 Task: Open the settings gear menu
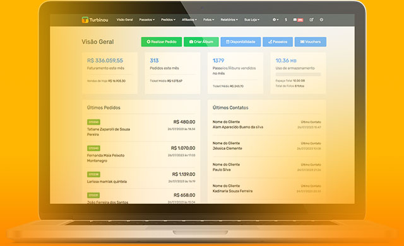[275, 20]
